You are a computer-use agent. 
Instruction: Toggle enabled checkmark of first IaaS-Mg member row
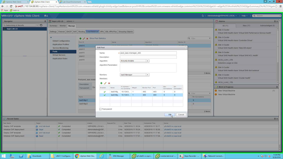(x=104, y=92)
